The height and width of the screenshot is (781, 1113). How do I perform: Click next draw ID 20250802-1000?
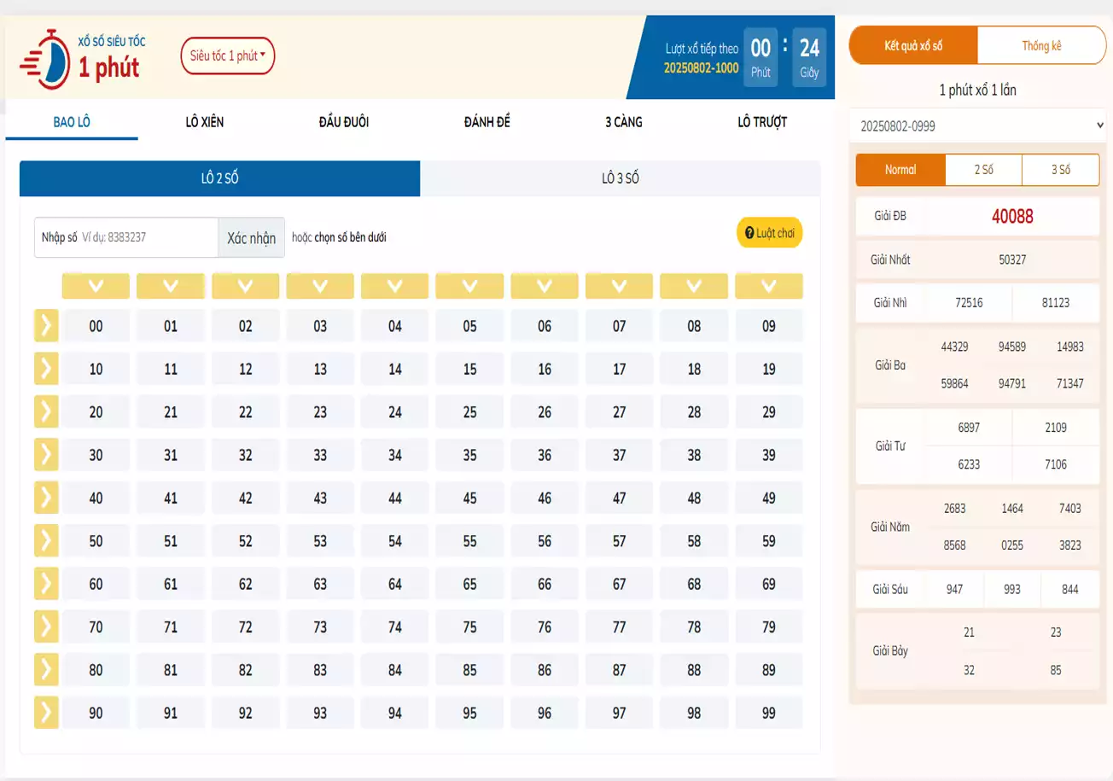[x=702, y=68]
